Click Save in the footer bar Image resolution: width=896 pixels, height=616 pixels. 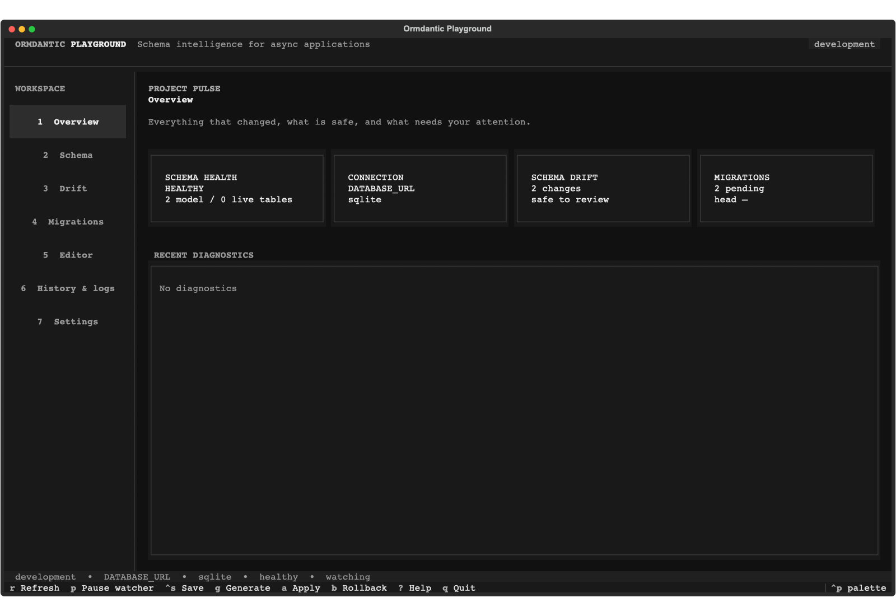coord(184,588)
